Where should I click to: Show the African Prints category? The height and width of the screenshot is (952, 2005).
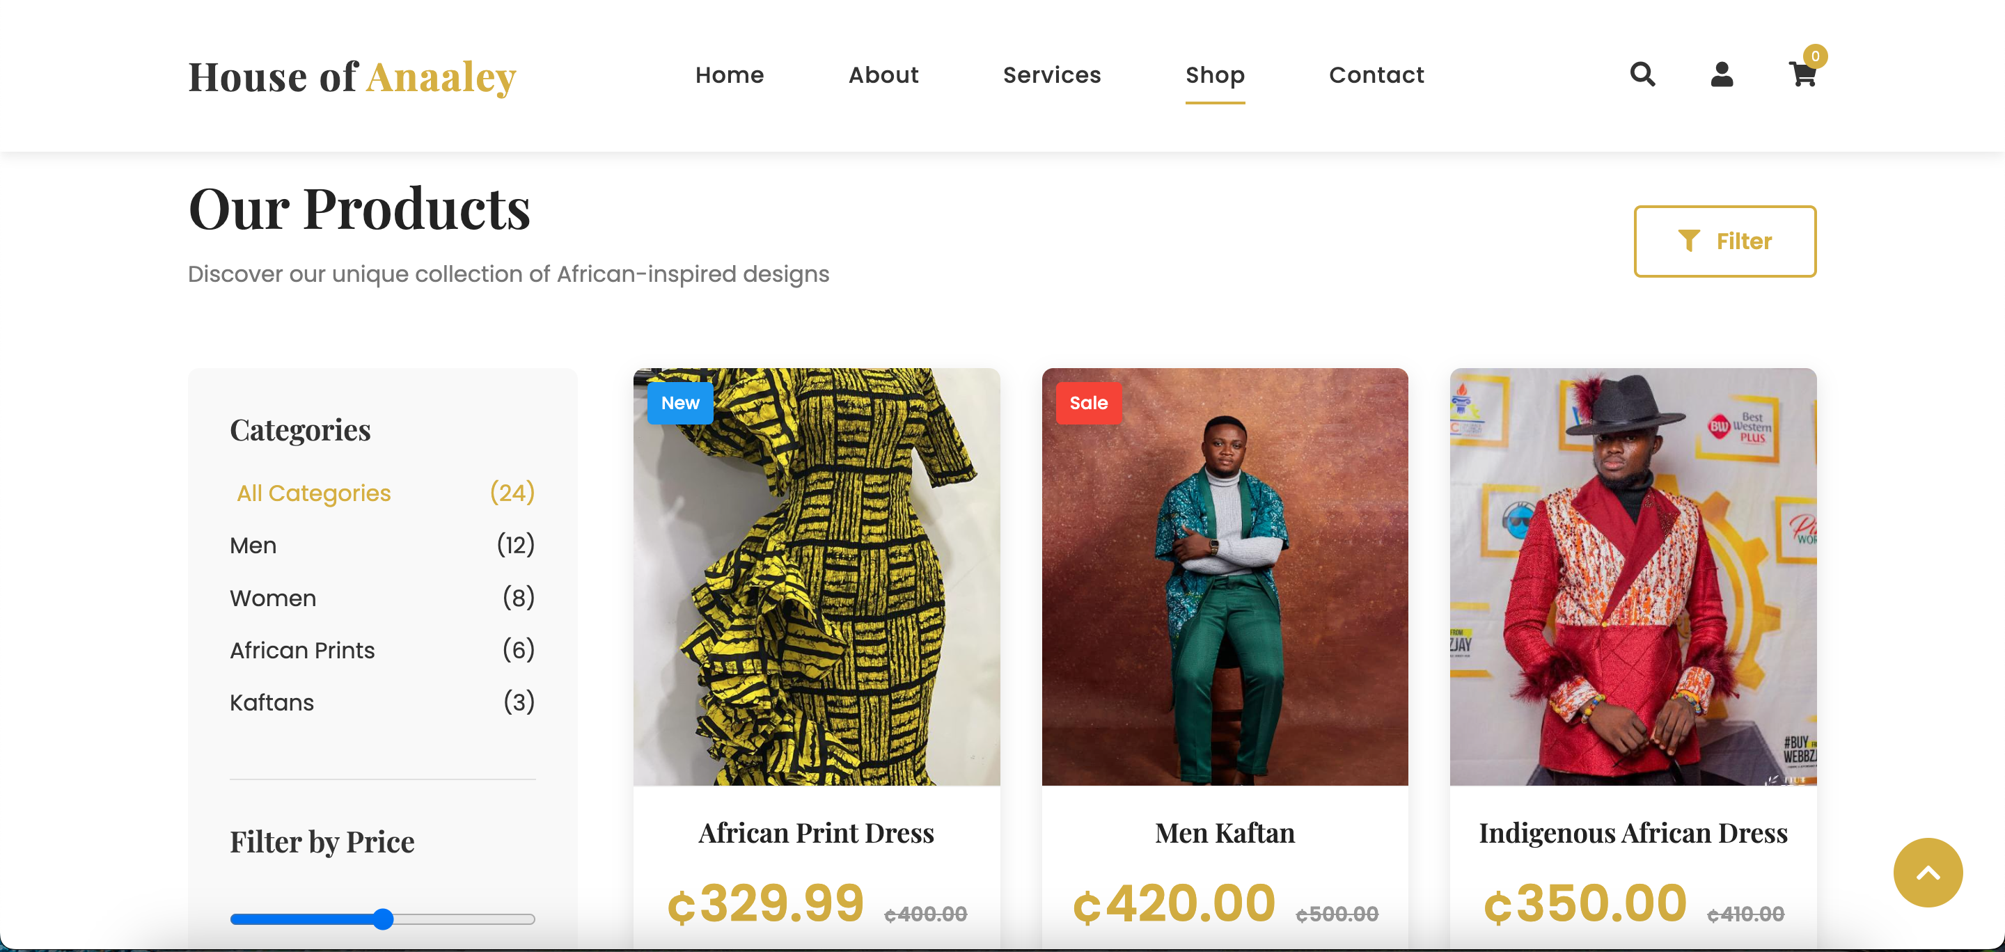click(302, 650)
